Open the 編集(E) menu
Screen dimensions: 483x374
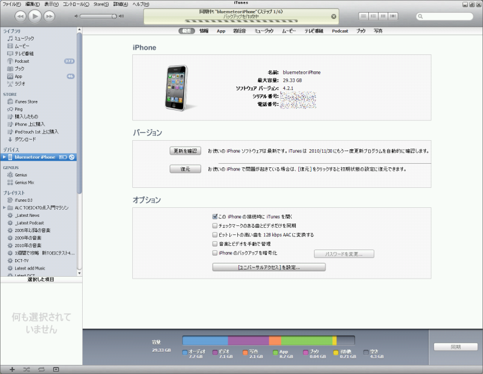pyautogui.click(x=33, y=4)
